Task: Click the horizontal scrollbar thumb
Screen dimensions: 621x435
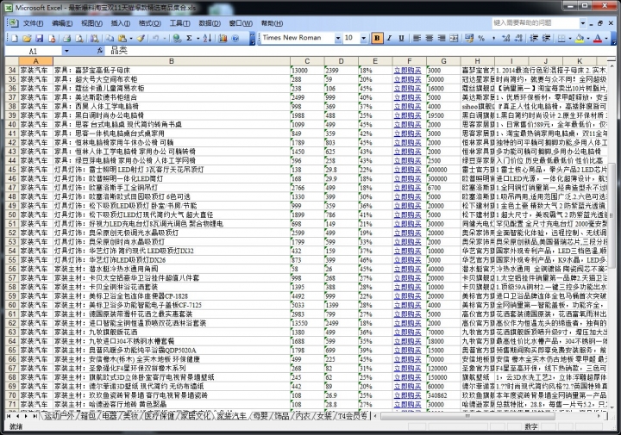Action: (x=467, y=416)
